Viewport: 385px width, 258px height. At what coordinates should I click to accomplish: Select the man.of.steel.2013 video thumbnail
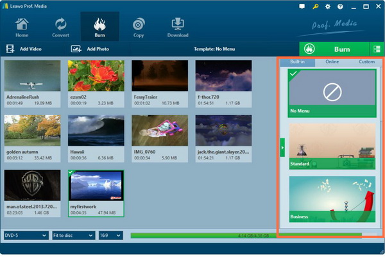tap(32, 185)
